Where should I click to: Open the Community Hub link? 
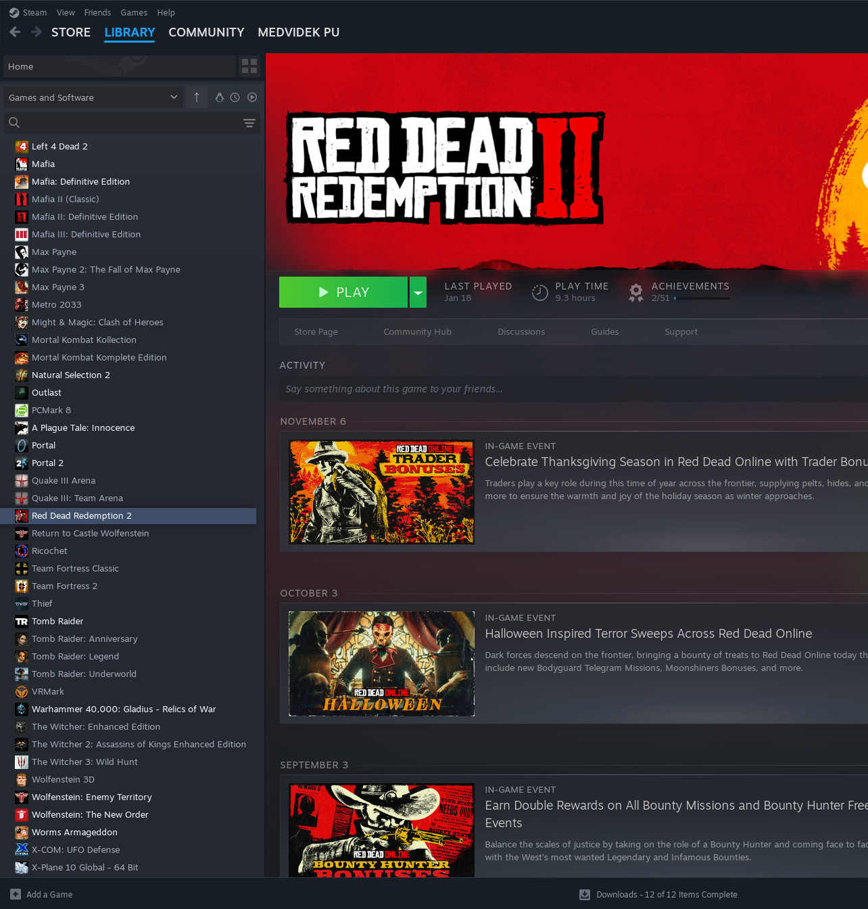coord(417,331)
